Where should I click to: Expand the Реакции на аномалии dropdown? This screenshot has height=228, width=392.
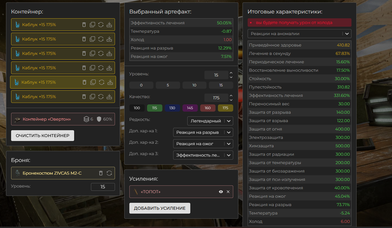[x=299, y=34]
